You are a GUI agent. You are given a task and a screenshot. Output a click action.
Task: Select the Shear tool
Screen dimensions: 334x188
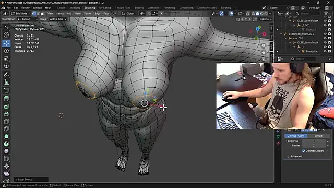click(6, 174)
